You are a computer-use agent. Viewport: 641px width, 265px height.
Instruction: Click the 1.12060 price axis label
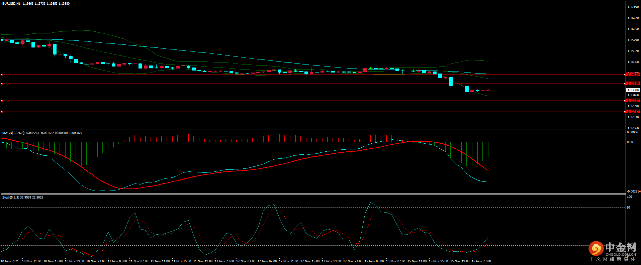tap(633, 128)
